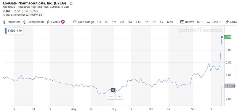This screenshot has width=237, height=112.
Task: Click the S split event marker
Action: point(113,90)
